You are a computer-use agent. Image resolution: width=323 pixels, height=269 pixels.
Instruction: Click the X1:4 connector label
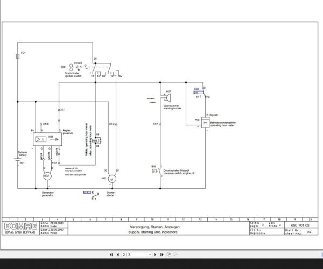click(156, 124)
